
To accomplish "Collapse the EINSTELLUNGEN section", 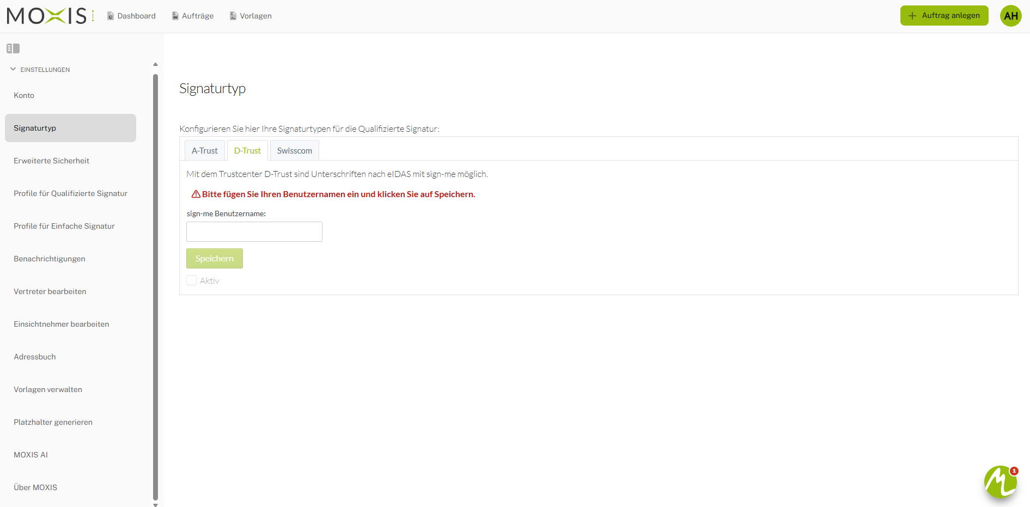I will point(40,70).
